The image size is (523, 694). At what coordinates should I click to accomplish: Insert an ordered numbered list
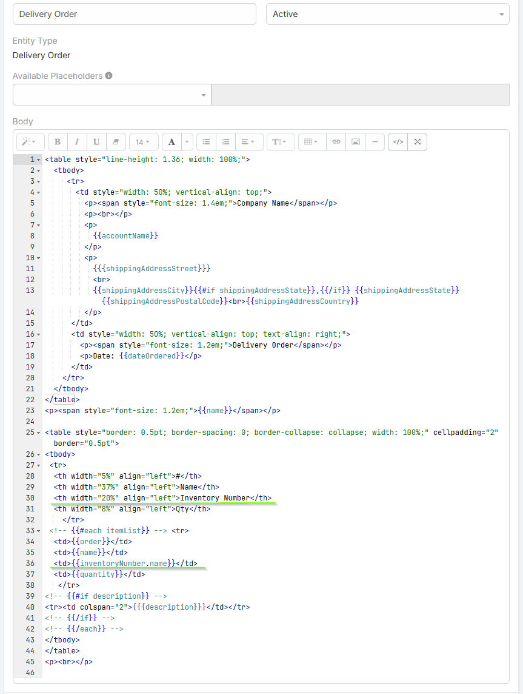(x=225, y=142)
